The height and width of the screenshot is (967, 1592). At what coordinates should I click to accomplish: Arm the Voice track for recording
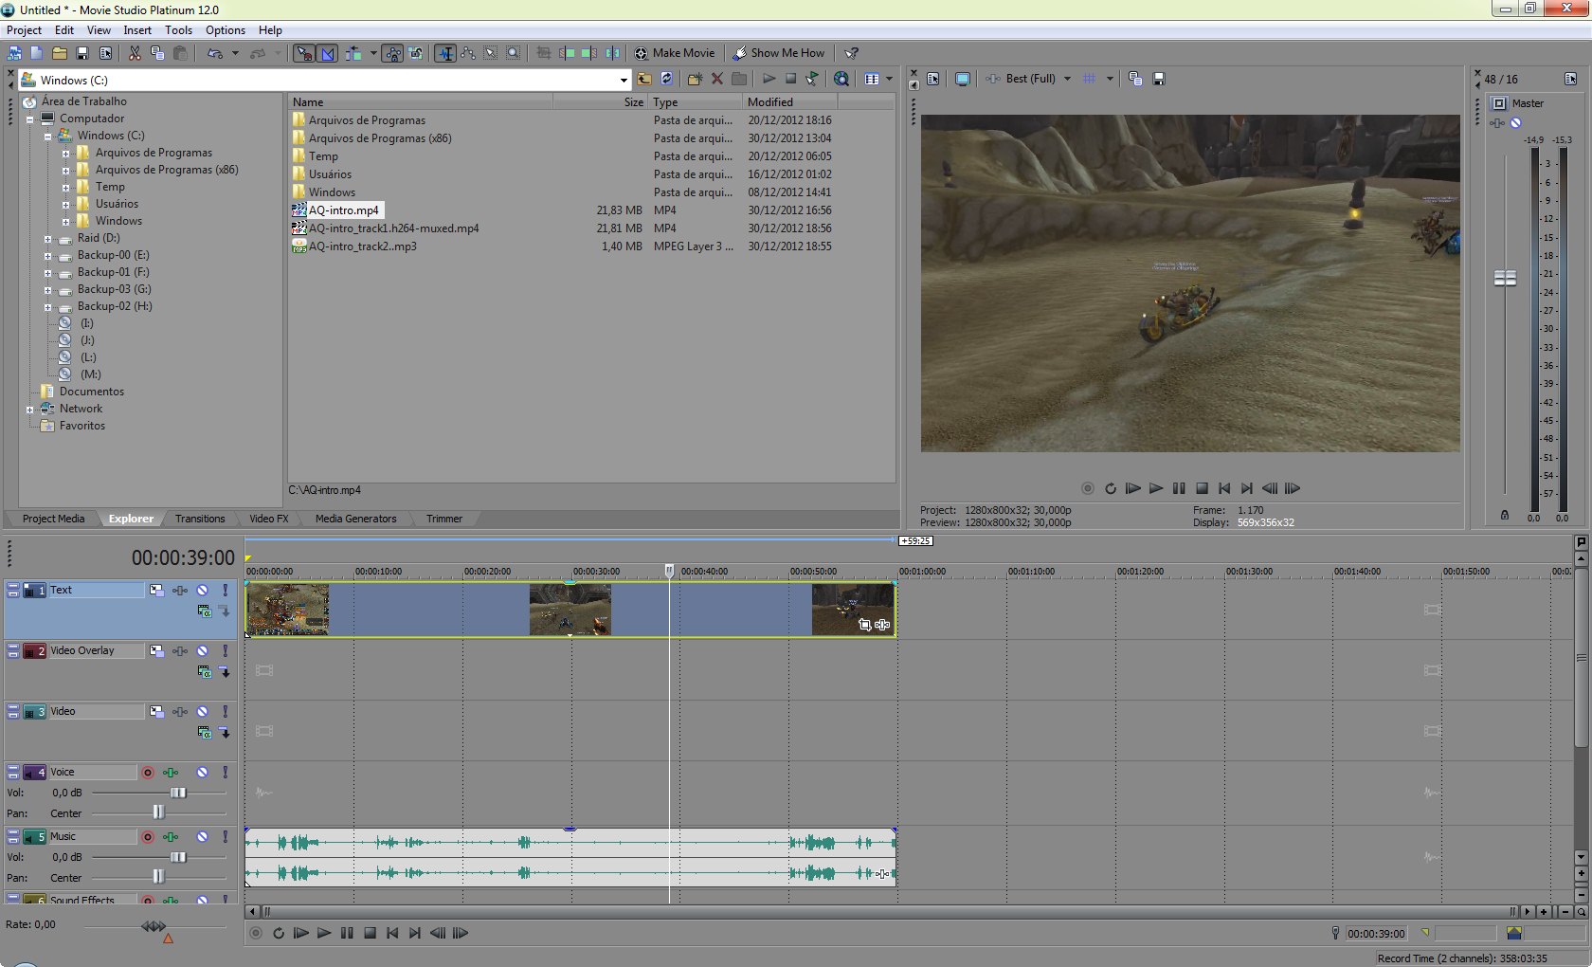148,772
